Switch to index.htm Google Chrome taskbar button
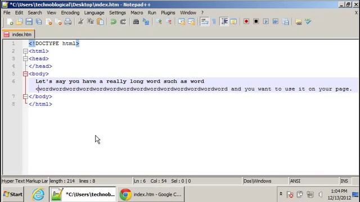The image size is (360, 202). point(151,194)
